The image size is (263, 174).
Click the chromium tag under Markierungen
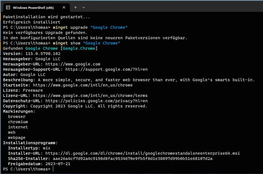tap(17, 122)
